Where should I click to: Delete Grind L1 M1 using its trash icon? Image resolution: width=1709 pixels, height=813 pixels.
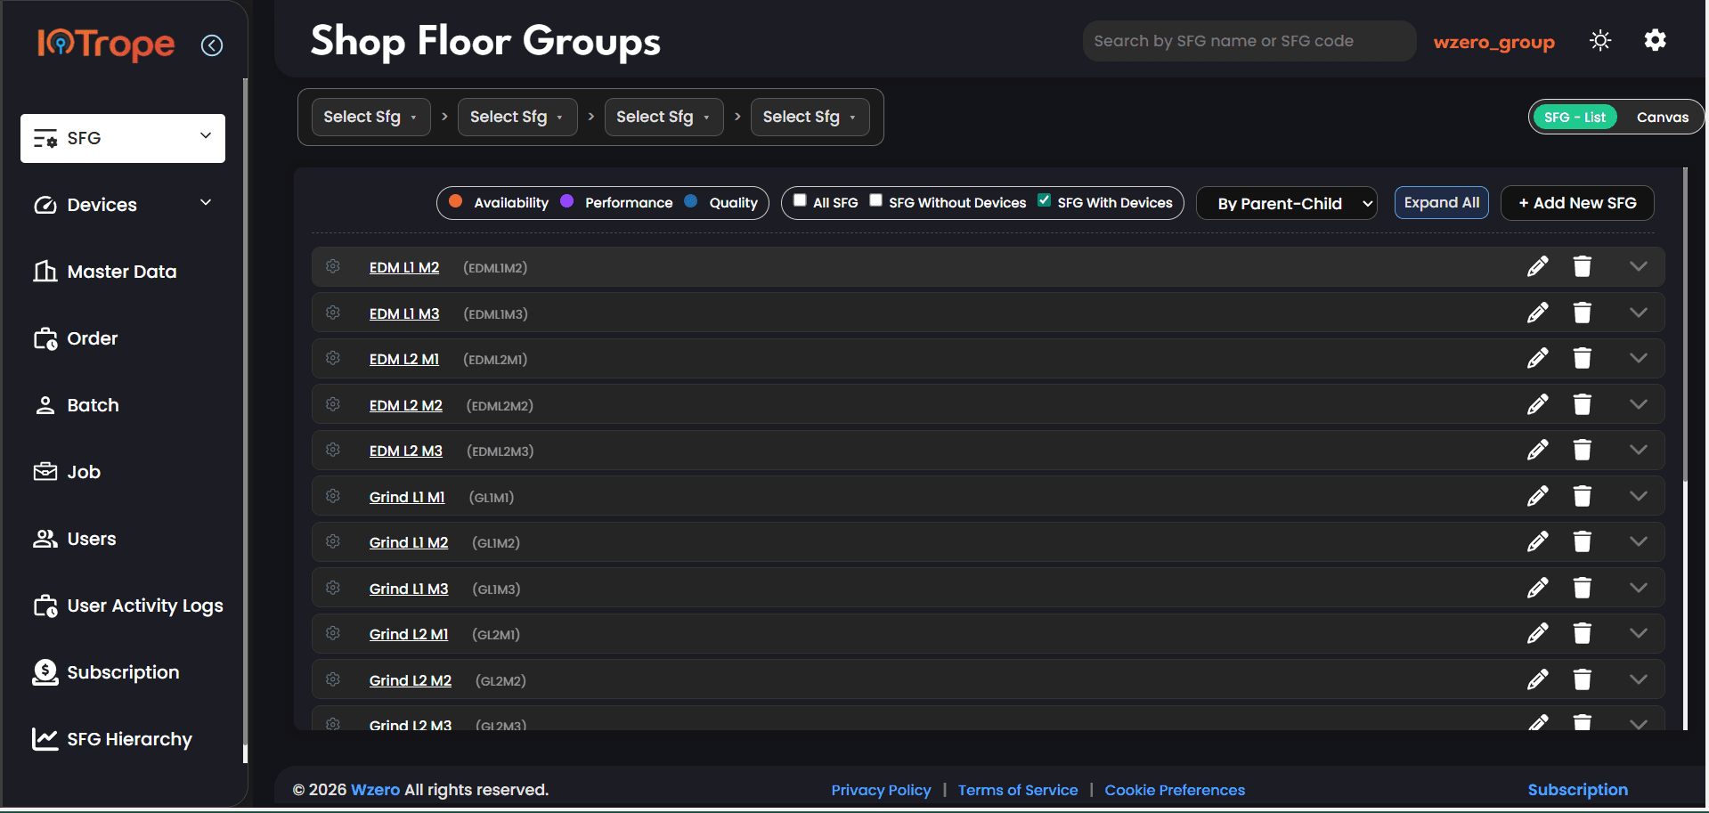(1582, 496)
